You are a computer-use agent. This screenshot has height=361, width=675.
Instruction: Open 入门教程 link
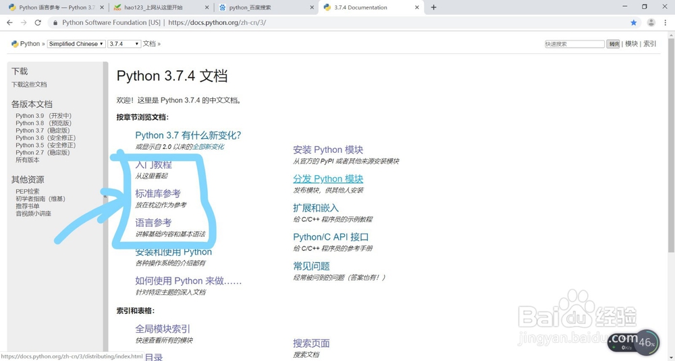154,164
